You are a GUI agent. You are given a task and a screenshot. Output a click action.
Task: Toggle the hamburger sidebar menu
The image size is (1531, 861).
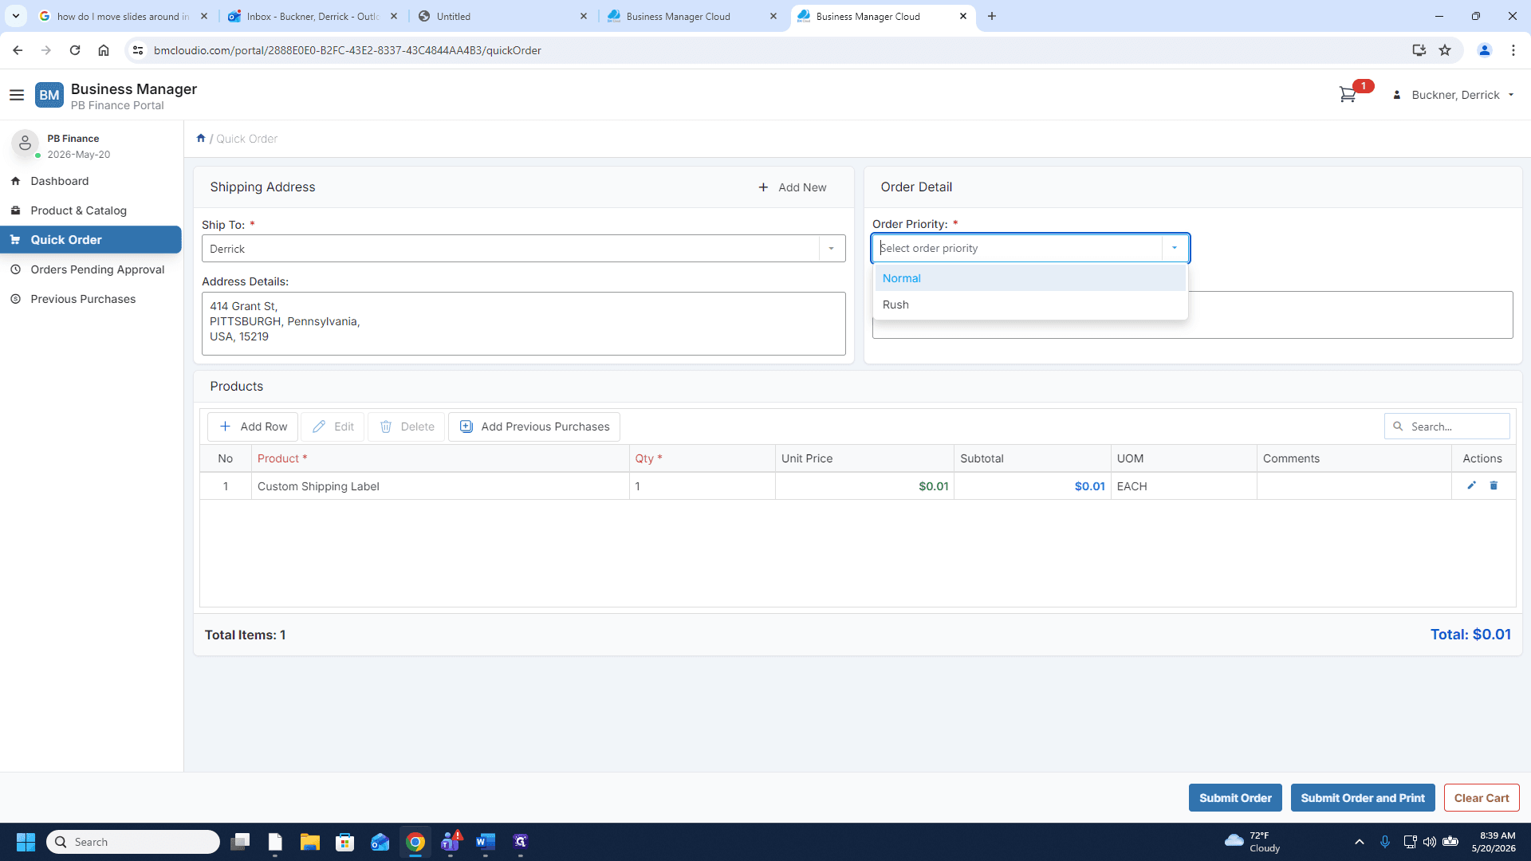(17, 95)
